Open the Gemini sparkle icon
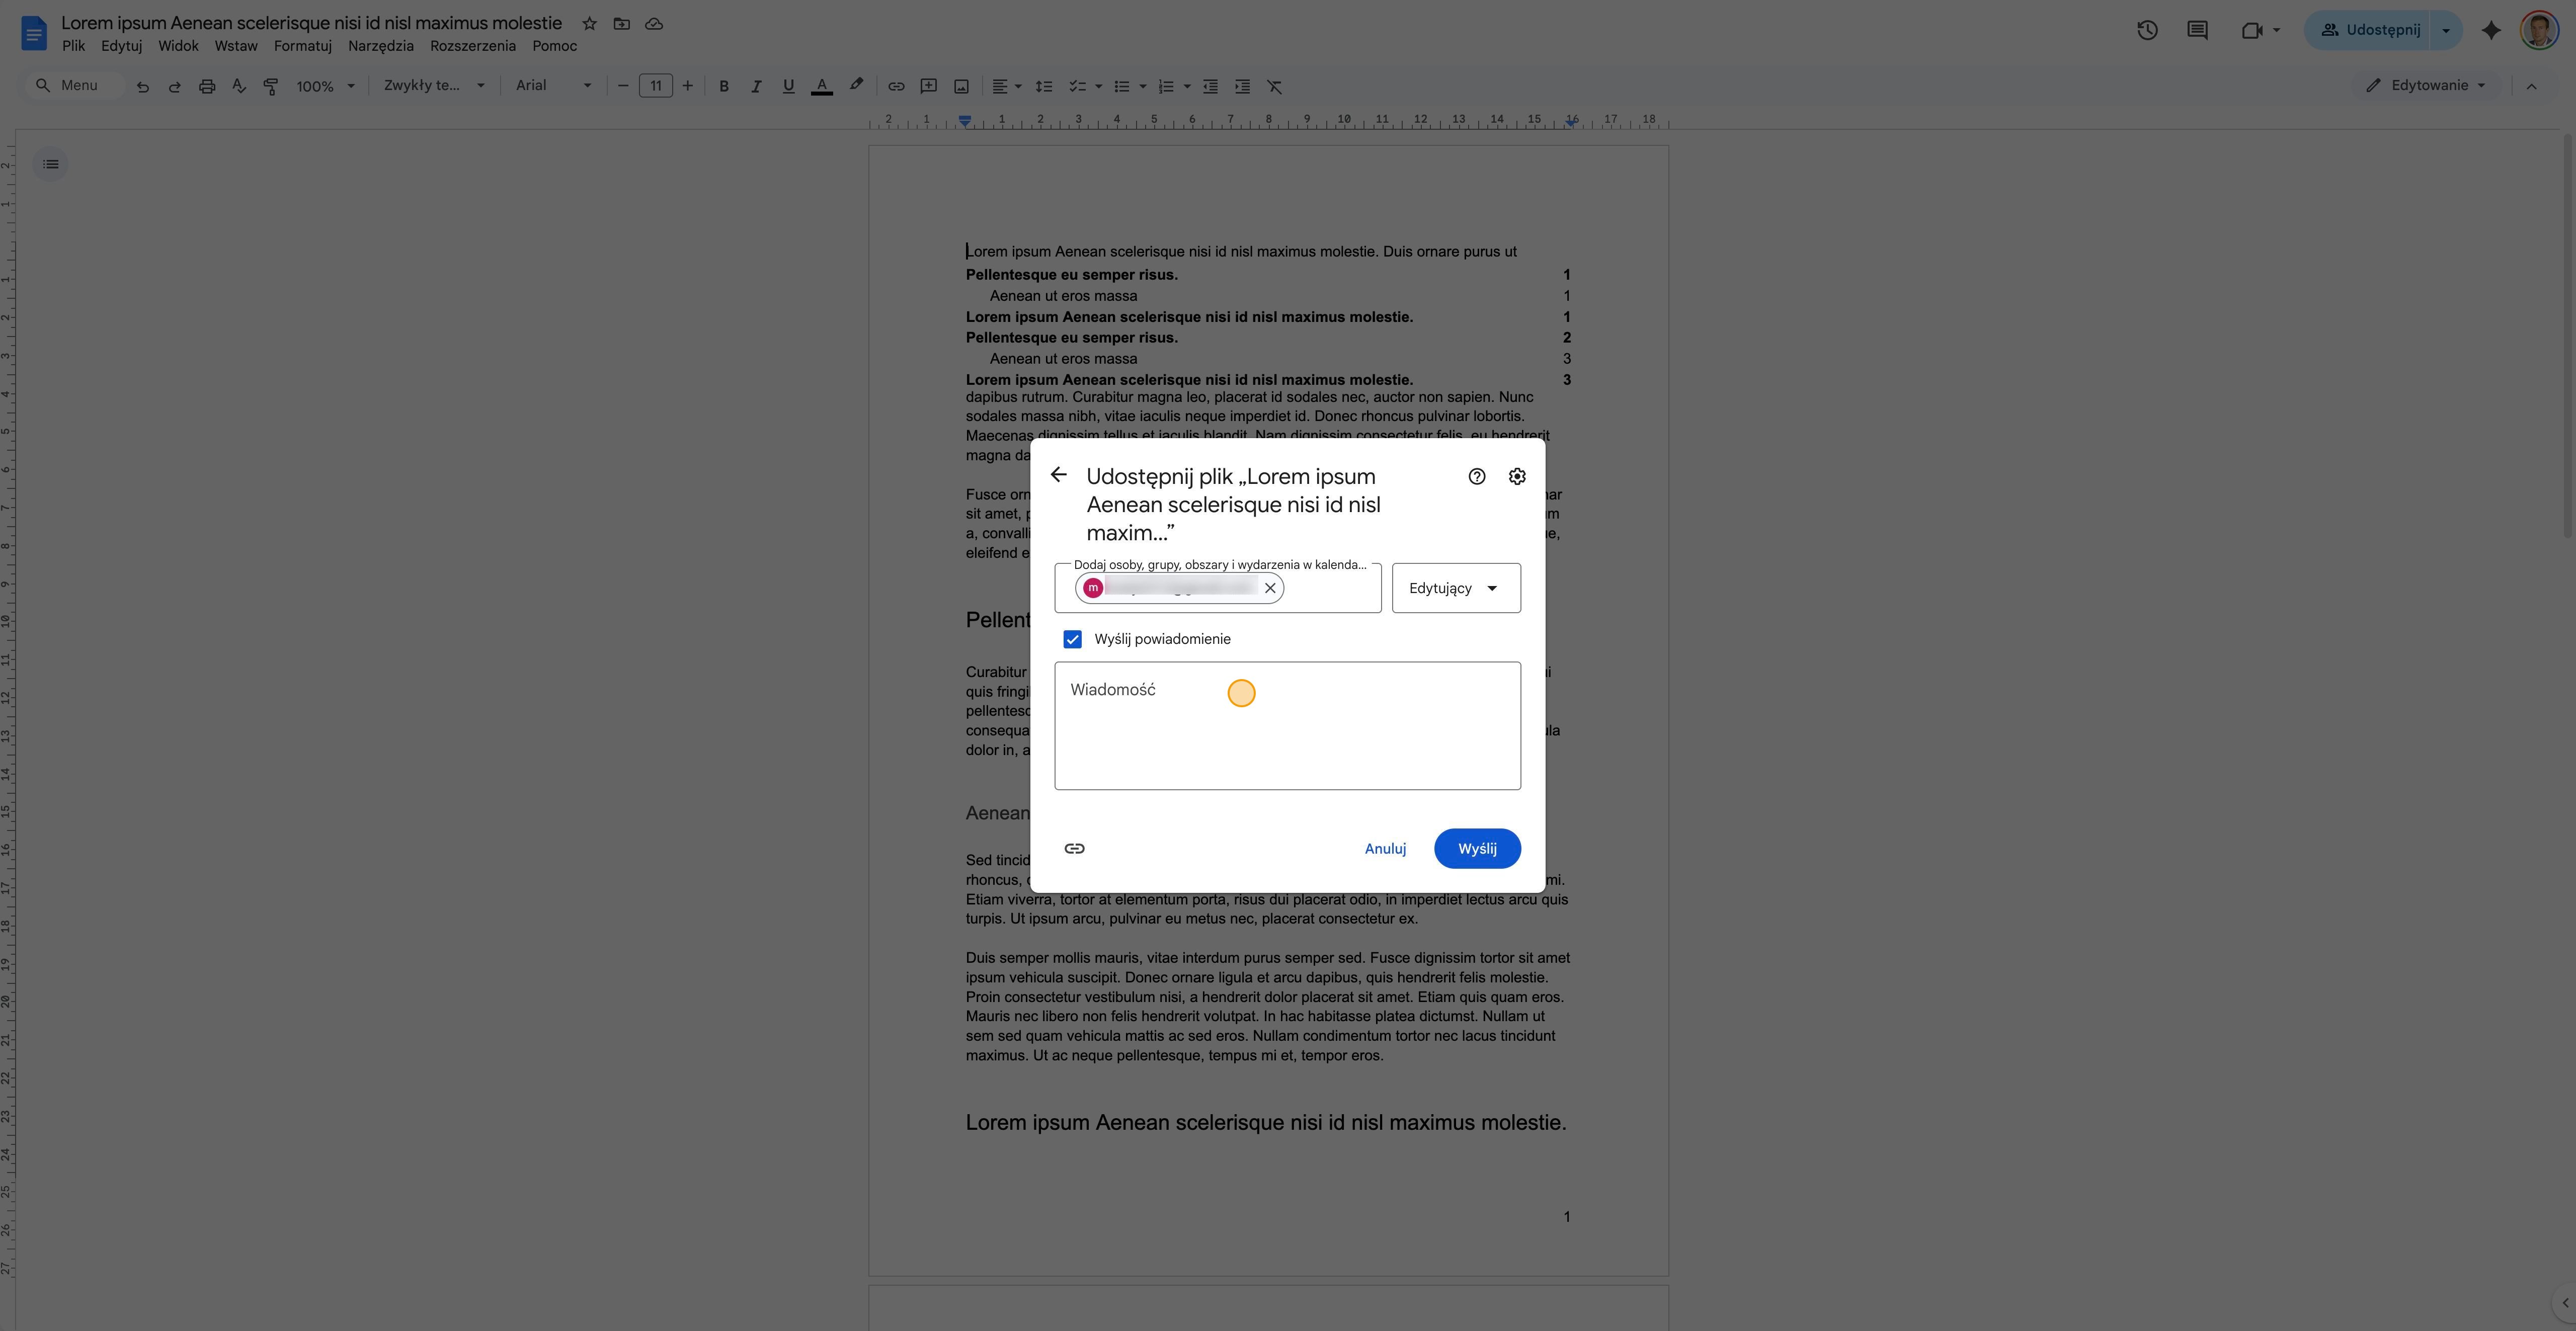The image size is (2576, 1331). (x=2491, y=30)
